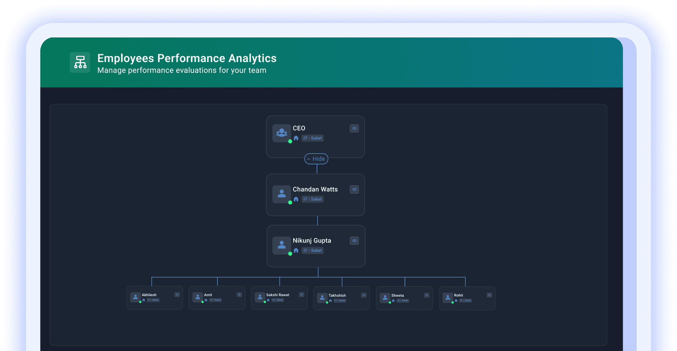Click Sakshi Rawat's avatar icon

coord(260,297)
